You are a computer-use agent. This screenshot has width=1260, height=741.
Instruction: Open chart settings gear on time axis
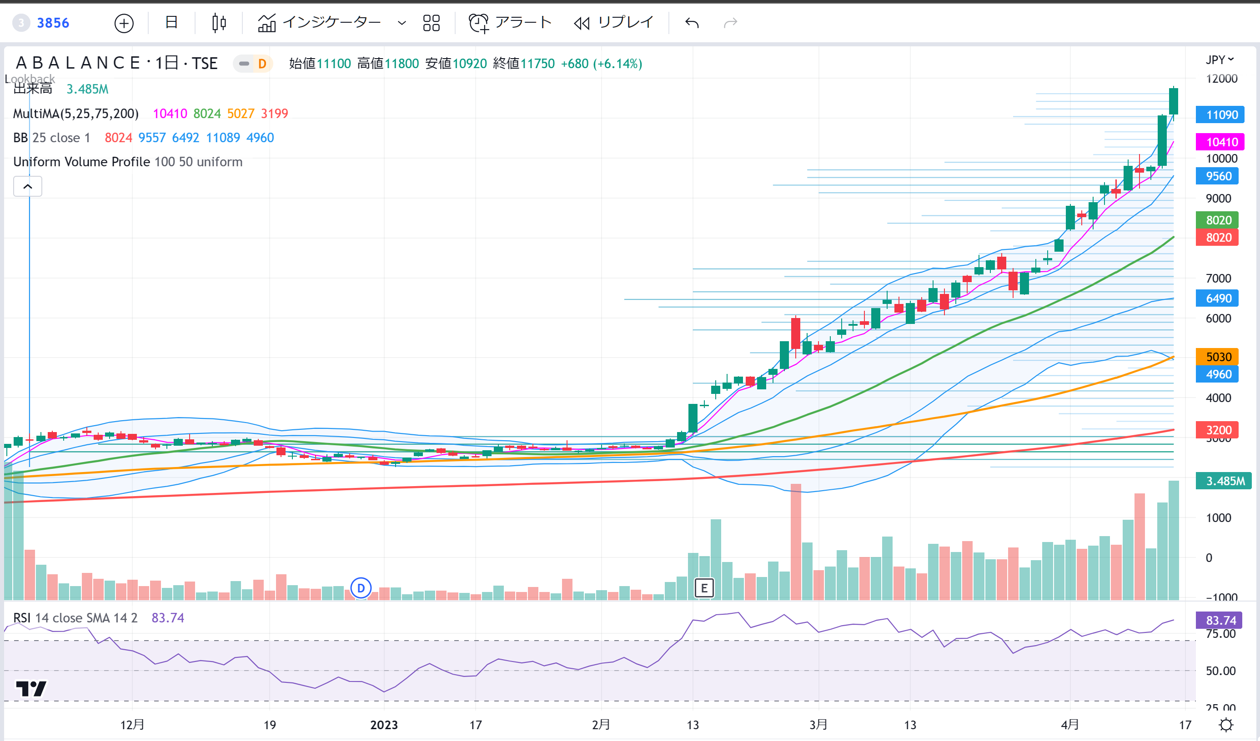coord(1226,725)
